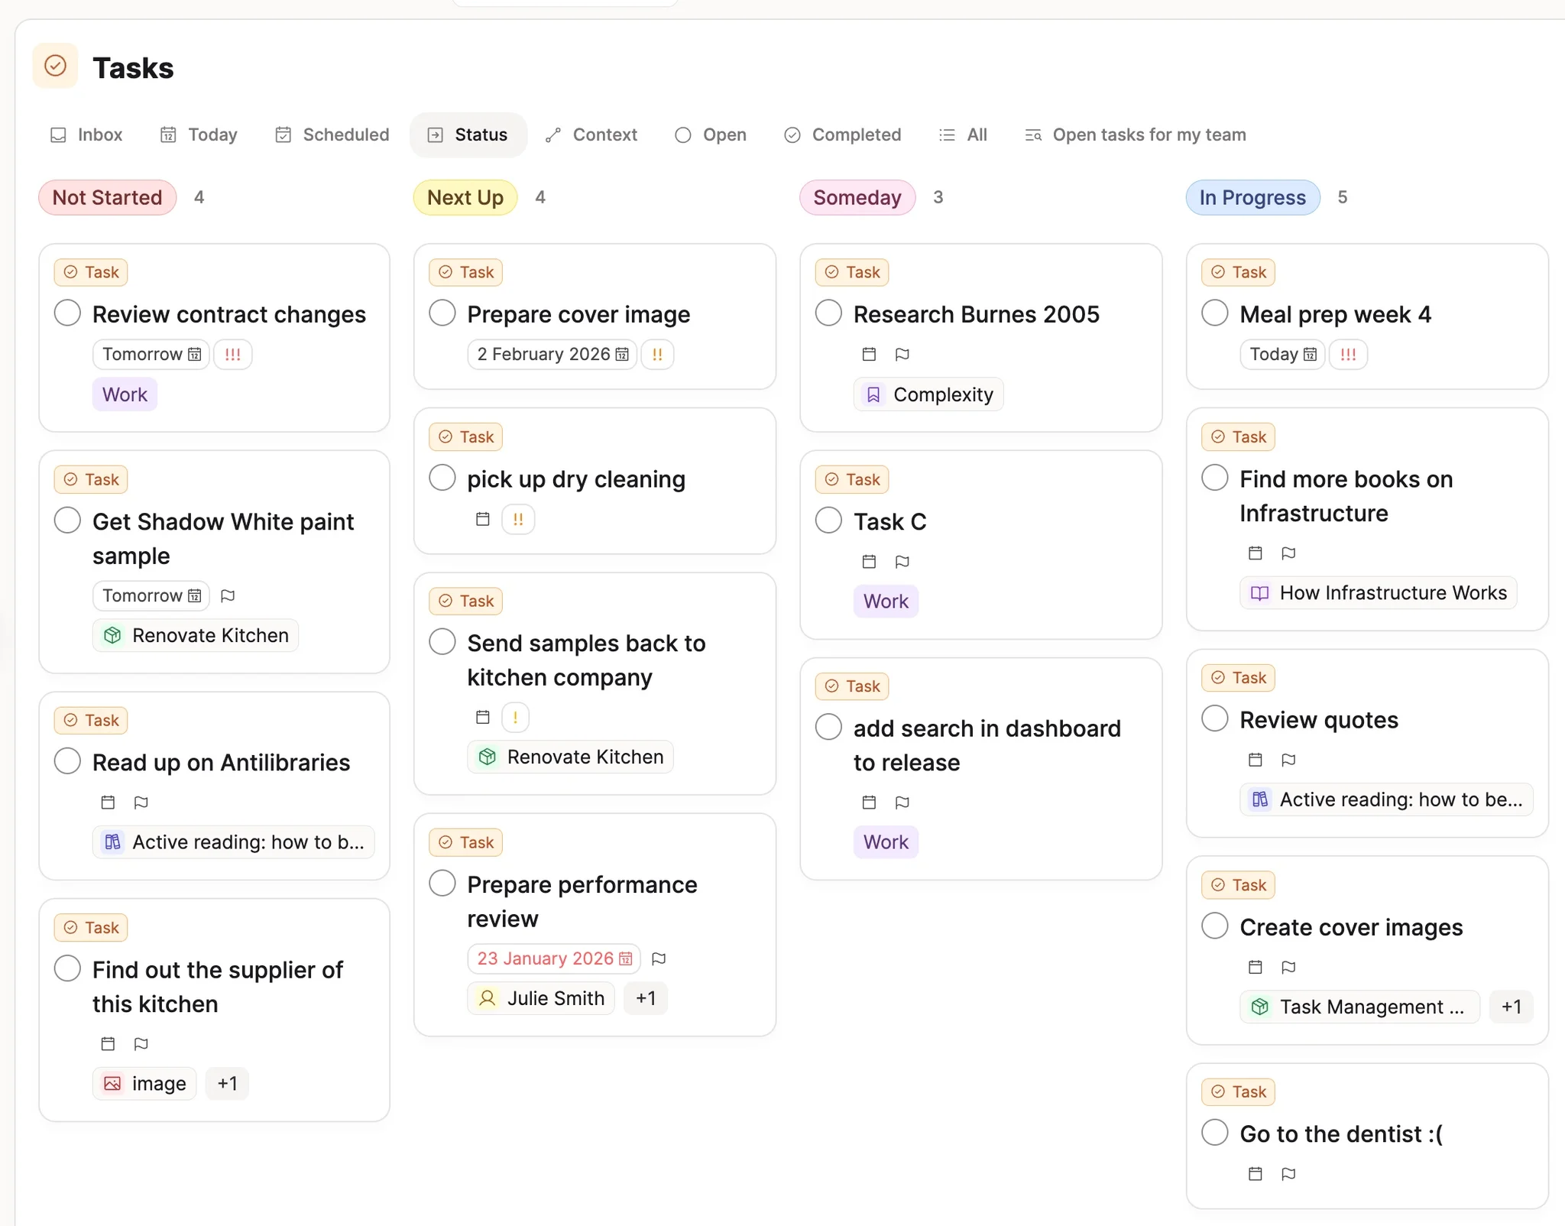
Task: Click the 2 February 2026 date pill
Action: [551, 354]
